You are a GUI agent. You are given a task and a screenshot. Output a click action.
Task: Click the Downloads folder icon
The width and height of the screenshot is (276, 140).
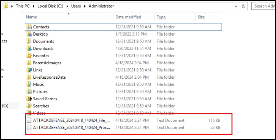(29, 49)
